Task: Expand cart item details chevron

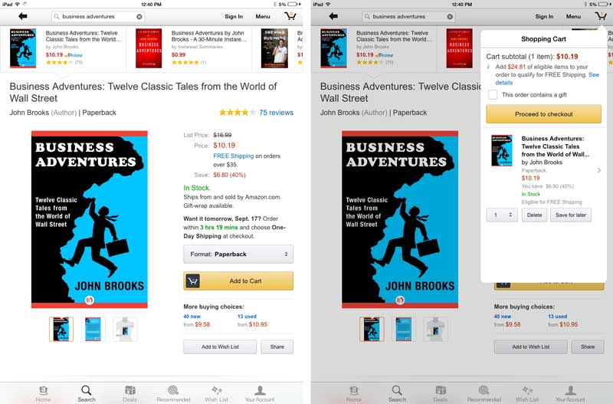Action: pyautogui.click(x=599, y=170)
